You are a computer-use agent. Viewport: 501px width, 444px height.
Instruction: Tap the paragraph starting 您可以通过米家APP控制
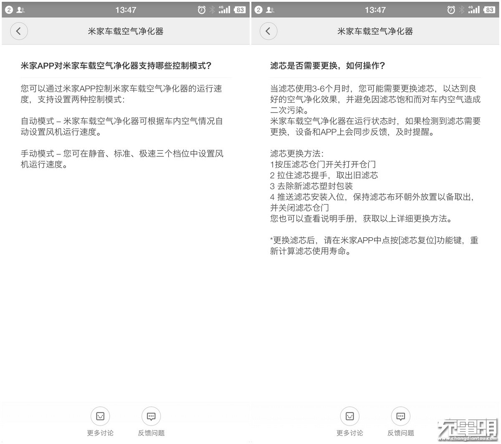(121, 94)
